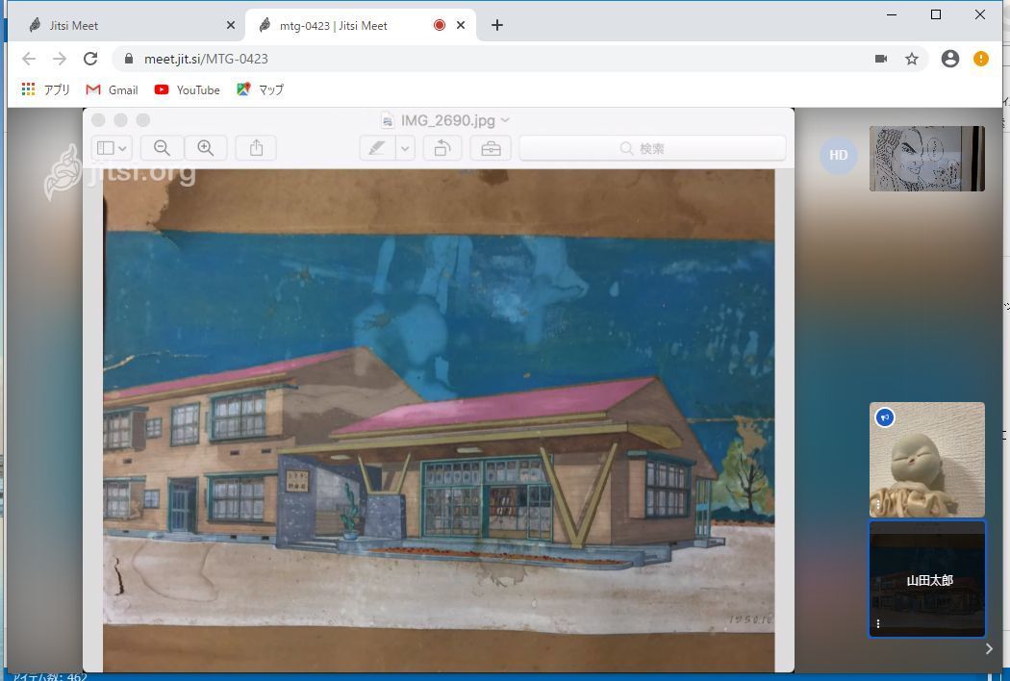This screenshot has height=681, width=1010.
Task: Reload the meet.jit.si page
Action: (x=90, y=59)
